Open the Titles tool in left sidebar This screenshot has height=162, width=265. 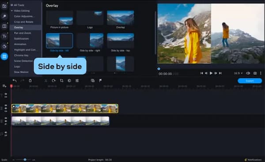point(4,37)
